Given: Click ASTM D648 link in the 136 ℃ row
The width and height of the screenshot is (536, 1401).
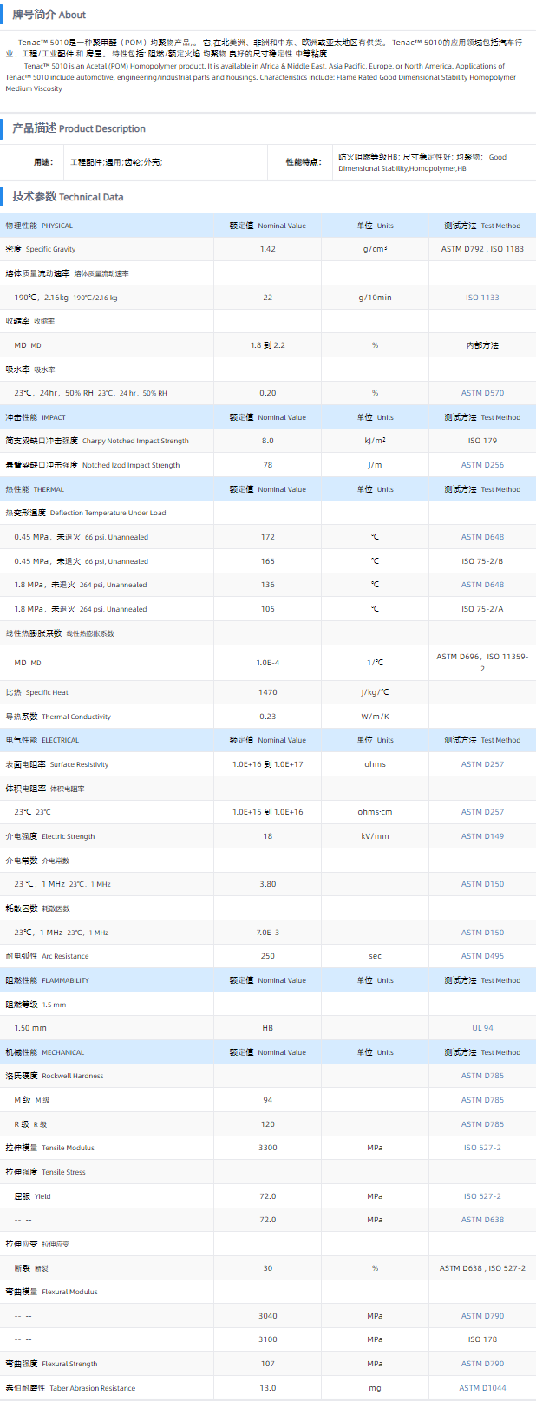Looking at the screenshot, I should pyautogui.click(x=482, y=585).
